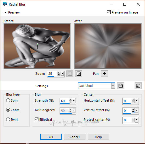145x144 pixels.
Task: Collapse the Preview section triangle
Action: (5, 12)
